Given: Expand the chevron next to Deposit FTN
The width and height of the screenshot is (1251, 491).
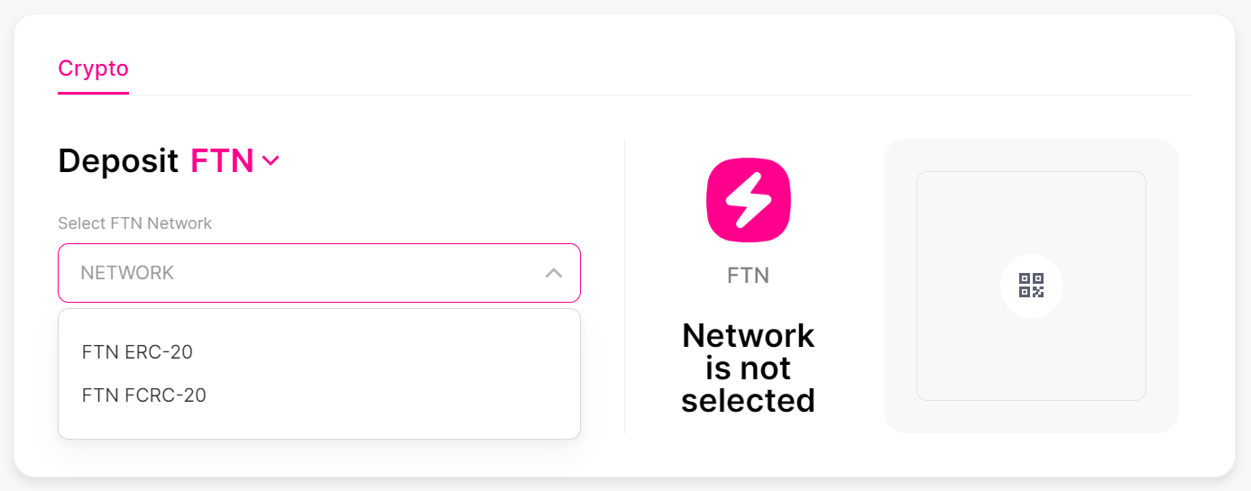Looking at the screenshot, I should [271, 161].
